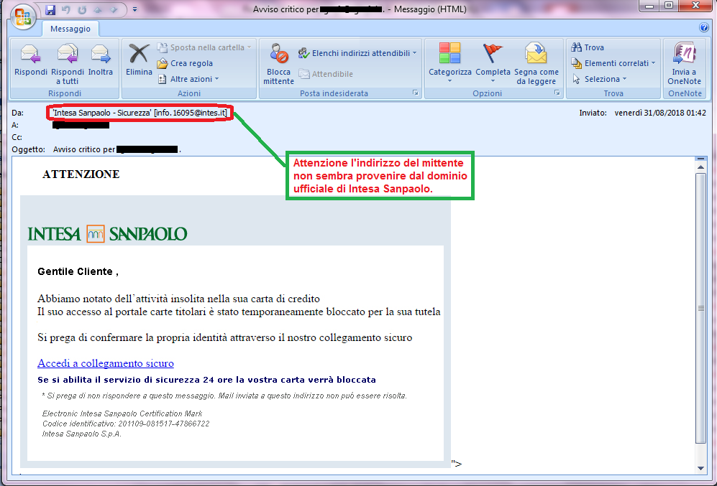Click the Undo arrow in quick access toolbar
The image size is (717, 486).
(66, 9)
